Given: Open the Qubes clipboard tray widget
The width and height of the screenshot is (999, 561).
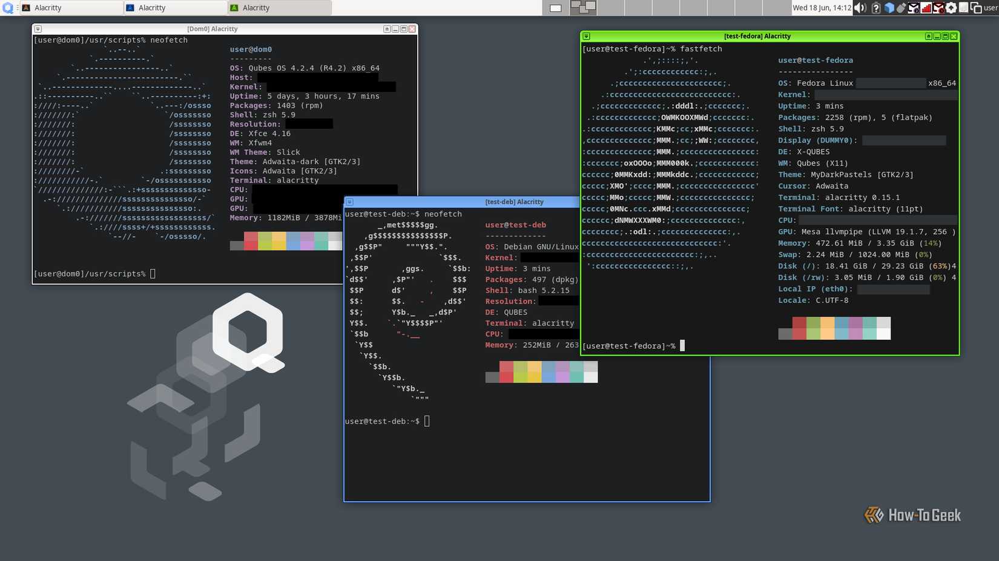Looking at the screenshot, I should [963, 8].
